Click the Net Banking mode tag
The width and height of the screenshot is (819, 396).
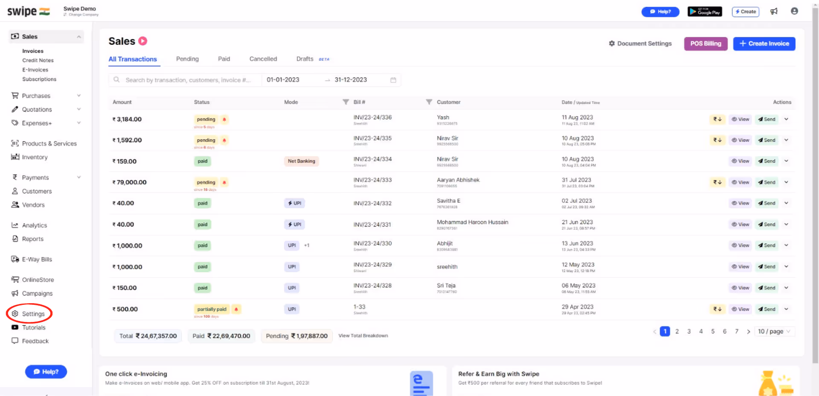[x=301, y=161]
